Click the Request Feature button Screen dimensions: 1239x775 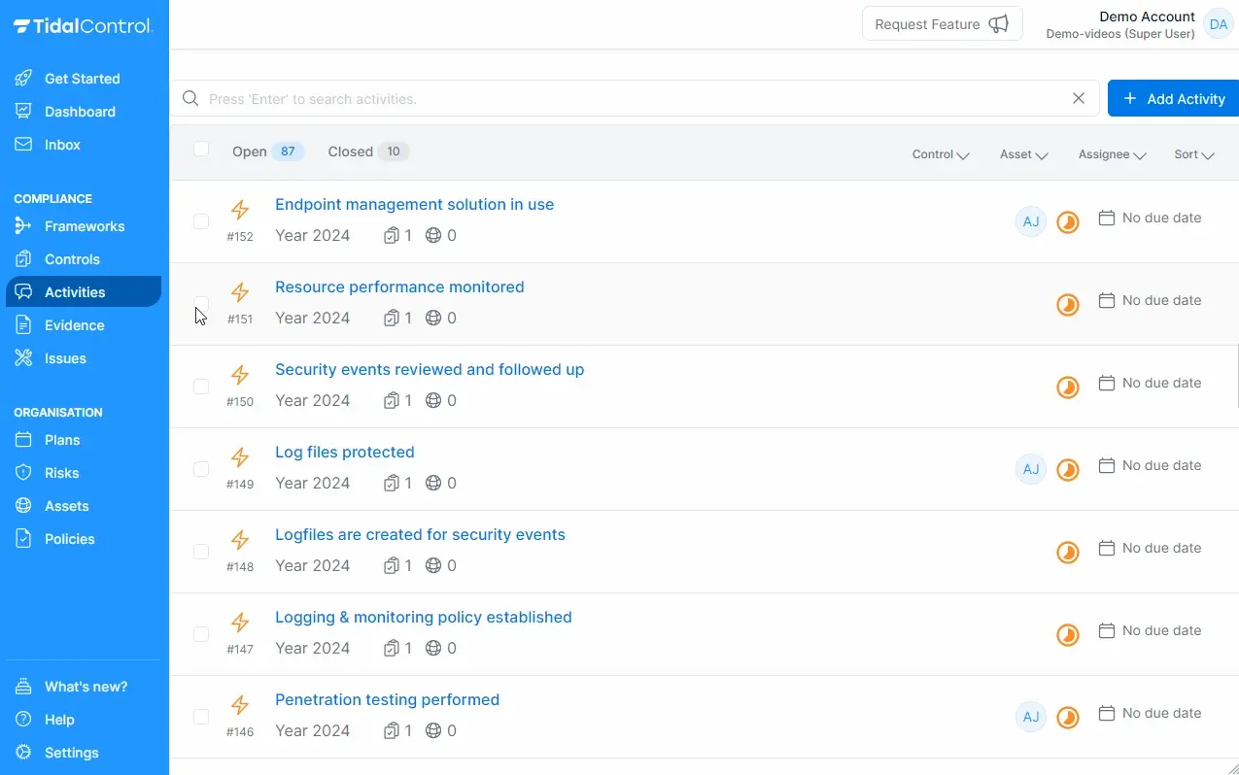click(942, 24)
